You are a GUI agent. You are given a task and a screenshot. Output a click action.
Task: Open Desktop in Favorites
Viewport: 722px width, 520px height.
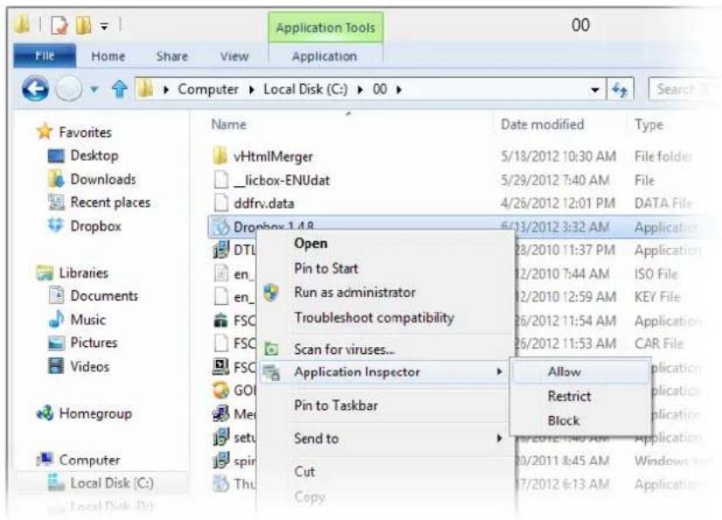(x=94, y=156)
